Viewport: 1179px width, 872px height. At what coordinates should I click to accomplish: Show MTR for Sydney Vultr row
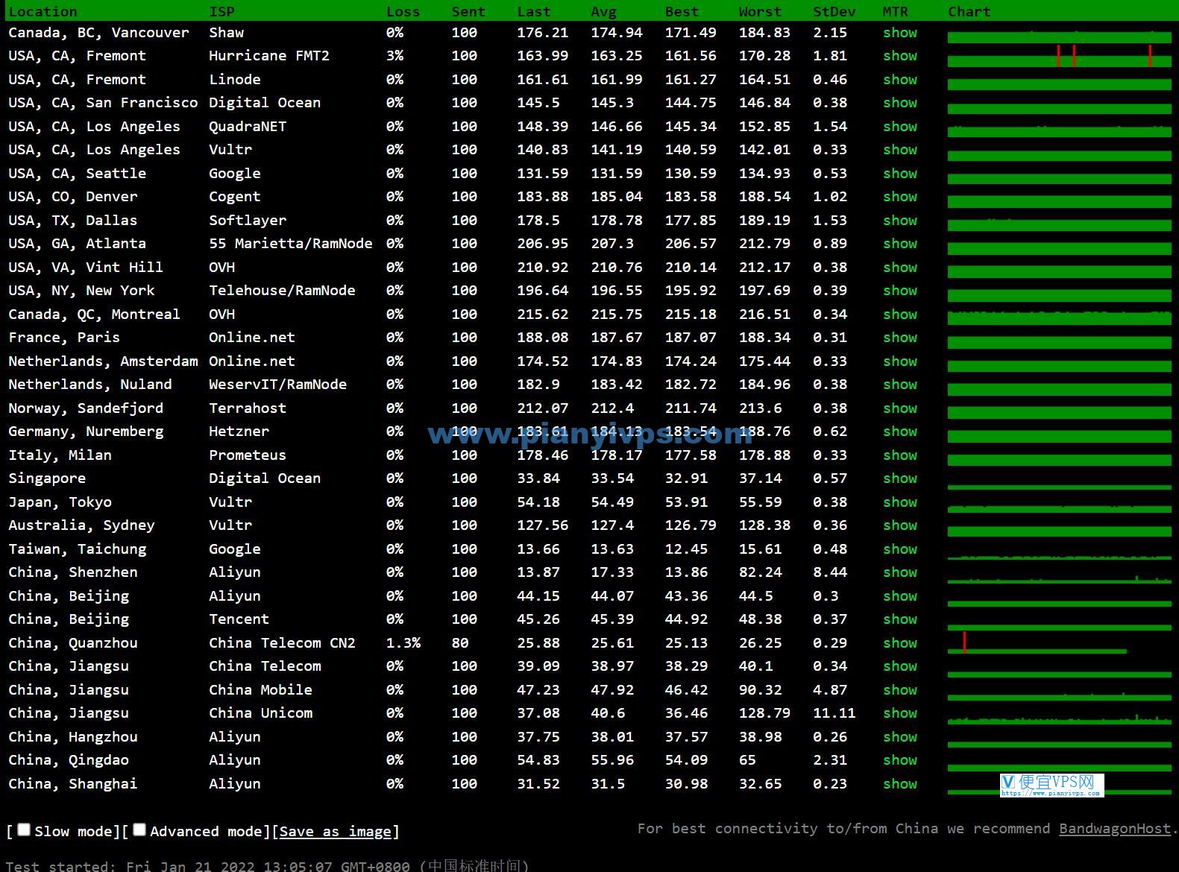[900, 525]
